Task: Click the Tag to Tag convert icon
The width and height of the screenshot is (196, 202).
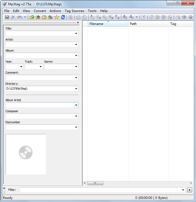Action: (x=117, y=17)
